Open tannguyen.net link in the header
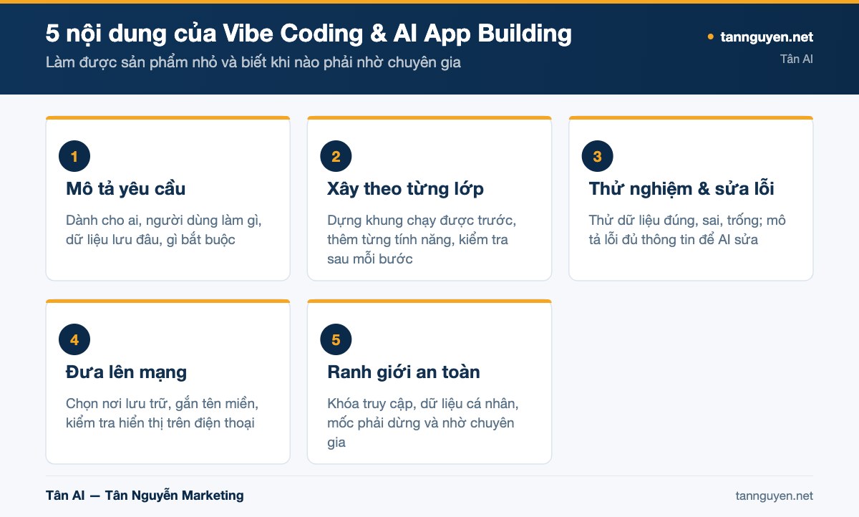 pos(767,37)
